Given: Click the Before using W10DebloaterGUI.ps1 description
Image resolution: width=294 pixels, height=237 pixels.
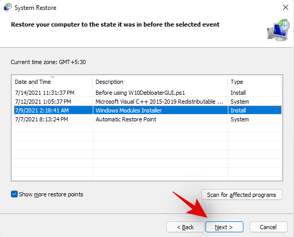Looking at the screenshot, I should 140,93.
